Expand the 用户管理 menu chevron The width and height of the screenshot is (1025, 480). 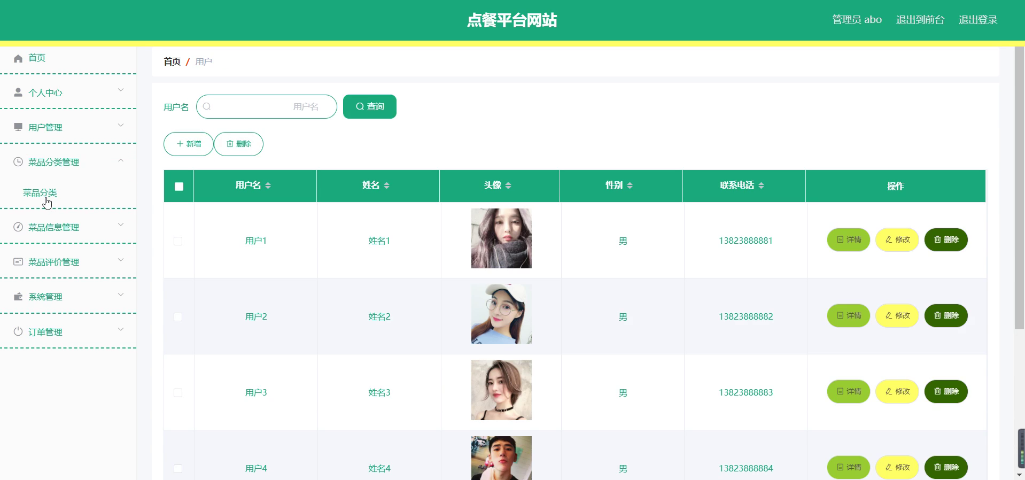point(121,125)
